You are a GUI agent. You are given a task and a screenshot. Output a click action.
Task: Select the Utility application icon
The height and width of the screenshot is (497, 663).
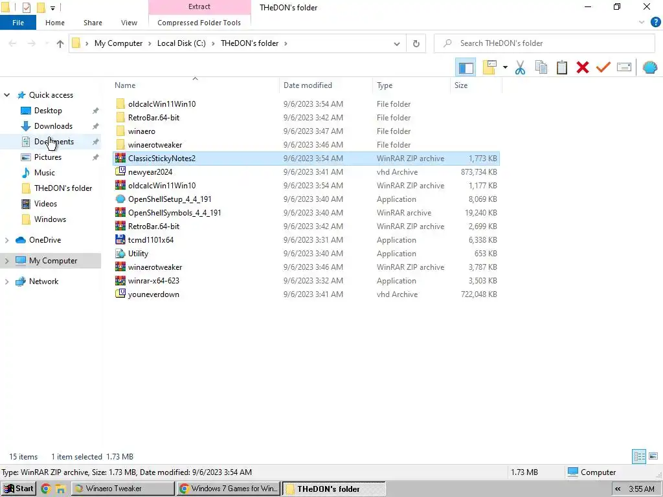point(120,254)
